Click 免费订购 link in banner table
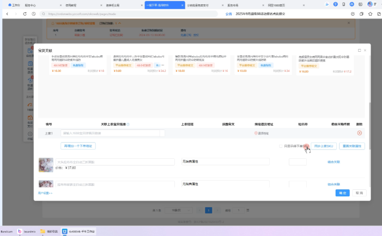The width and height of the screenshot is (382, 236). [x=186, y=35]
